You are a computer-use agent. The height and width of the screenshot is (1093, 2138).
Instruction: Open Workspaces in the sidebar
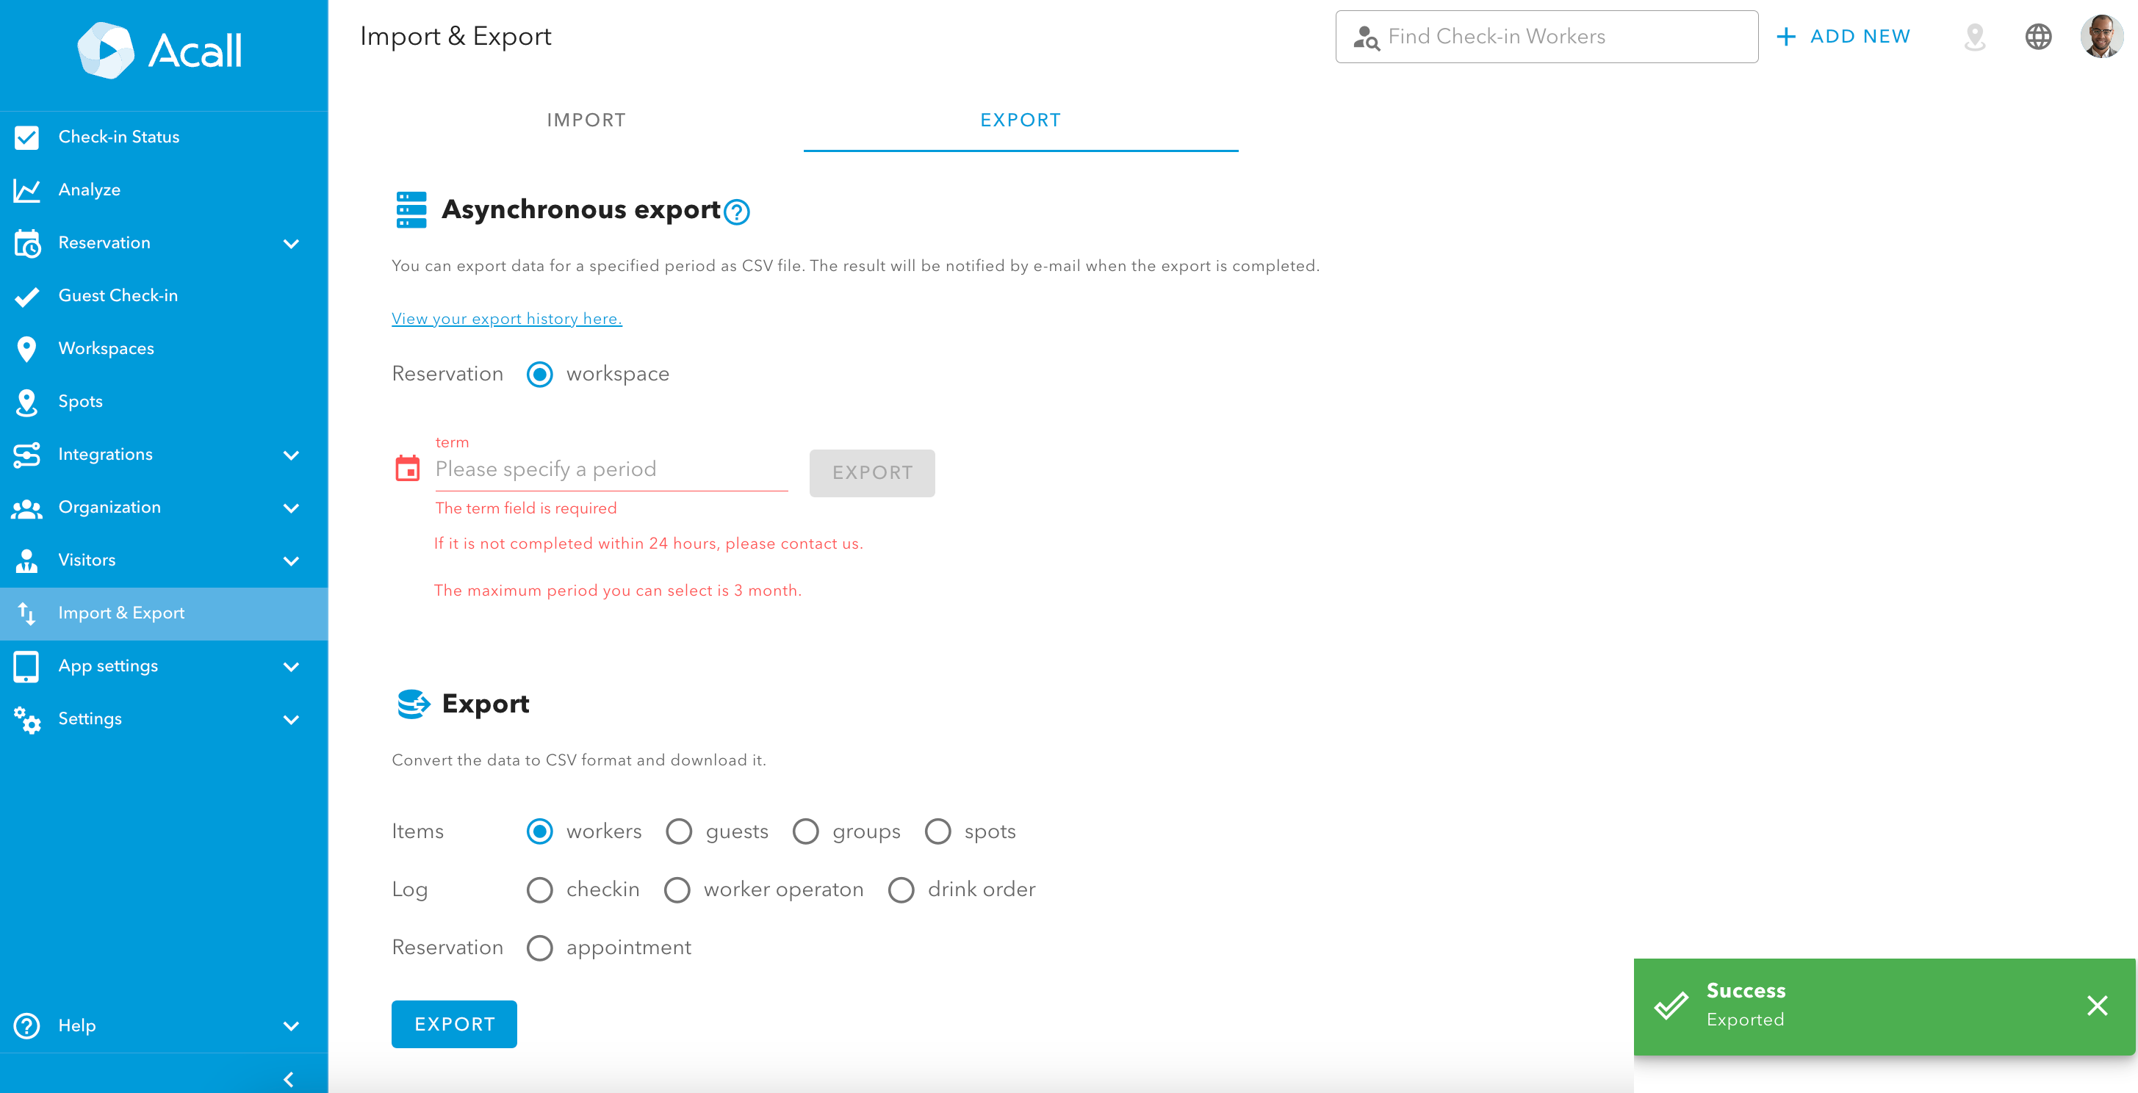click(x=107, y=349)
